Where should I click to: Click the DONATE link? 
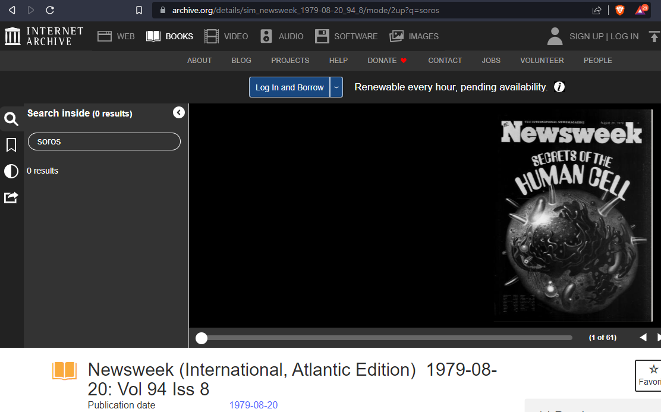click(386, 60)
